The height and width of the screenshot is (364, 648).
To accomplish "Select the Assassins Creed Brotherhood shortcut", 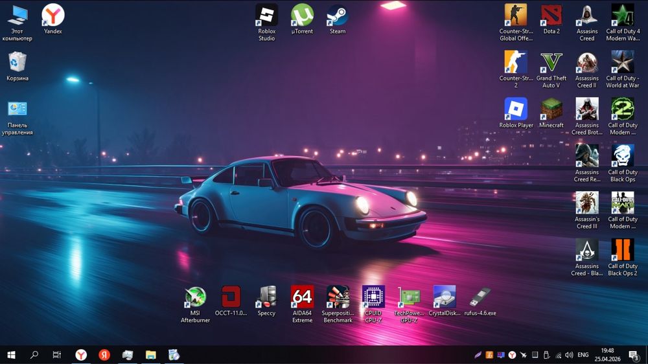I will tap(587, 117).
